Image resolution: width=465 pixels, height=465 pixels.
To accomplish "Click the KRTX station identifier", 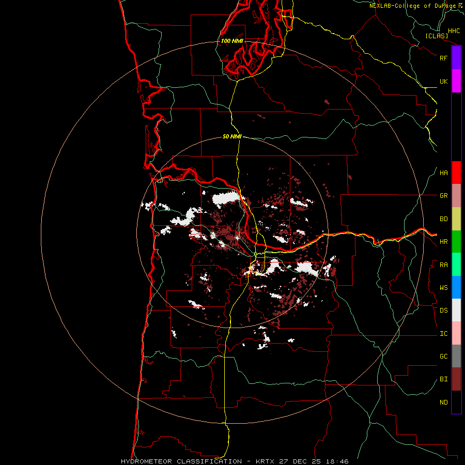I will coord(266,461).
